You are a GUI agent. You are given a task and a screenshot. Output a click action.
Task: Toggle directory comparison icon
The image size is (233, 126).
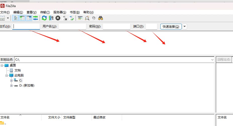click(x=87, y=18)
